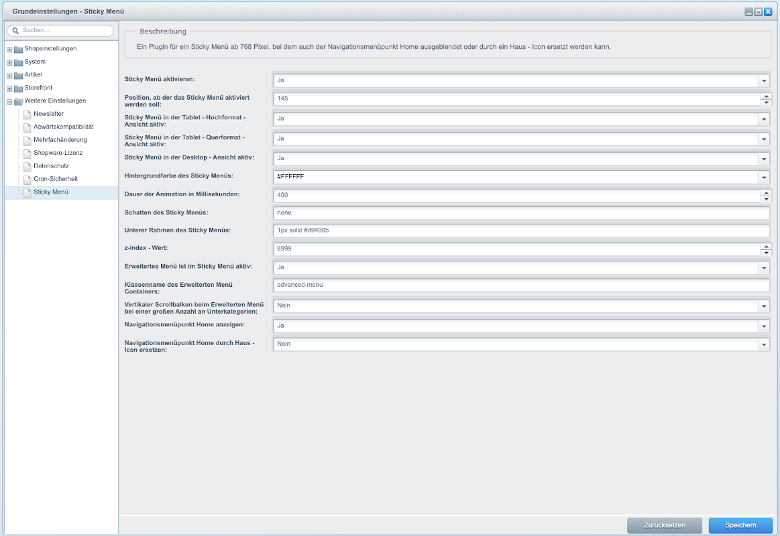
Task: Expand the System tree node
Action: click(x=9, y=62)
